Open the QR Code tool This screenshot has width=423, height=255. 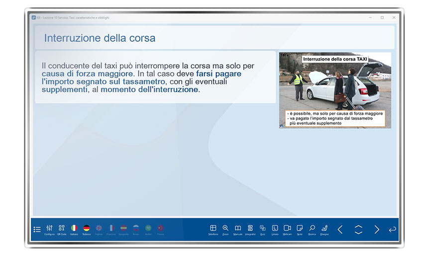pyautogui.click(x=62, y=229)
